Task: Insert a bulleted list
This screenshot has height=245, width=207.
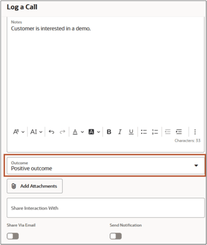Action: pyautogui.click(x=144, y=132)
